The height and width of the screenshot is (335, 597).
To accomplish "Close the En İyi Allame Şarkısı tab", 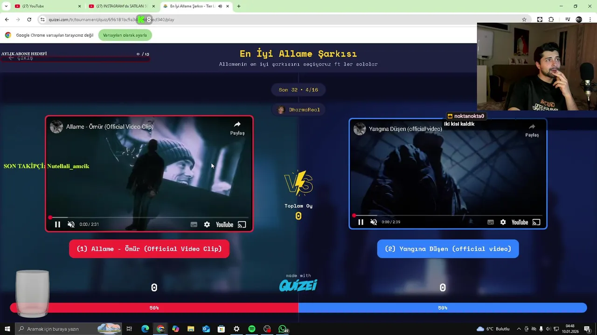I will click(228, 6).
